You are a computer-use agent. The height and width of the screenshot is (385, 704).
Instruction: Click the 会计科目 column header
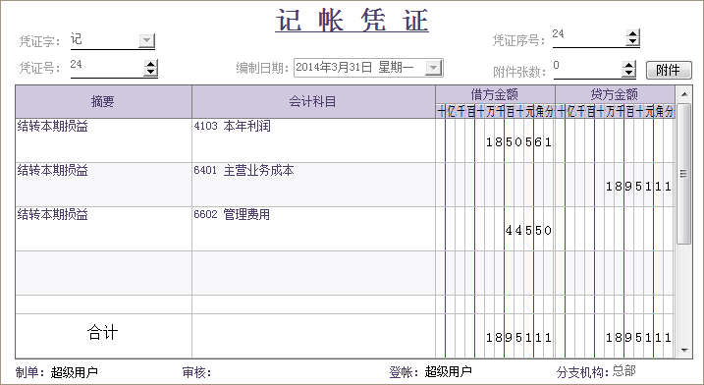coord(313,102)
